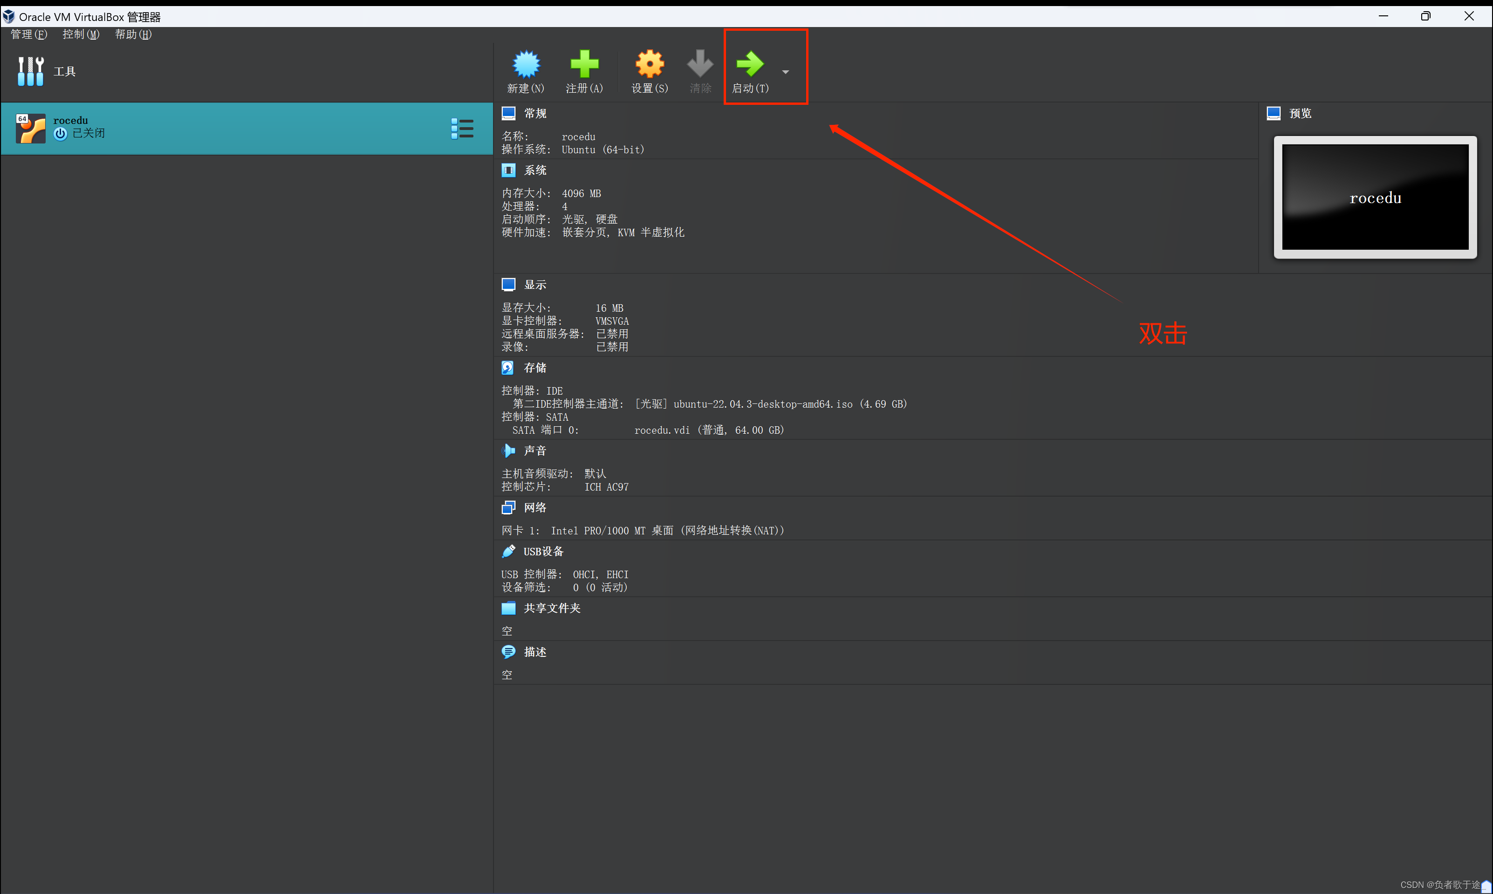This screenshot has height=894, width=1493.
Task: Open the 网络 network section header
Action: pos(535,508)
